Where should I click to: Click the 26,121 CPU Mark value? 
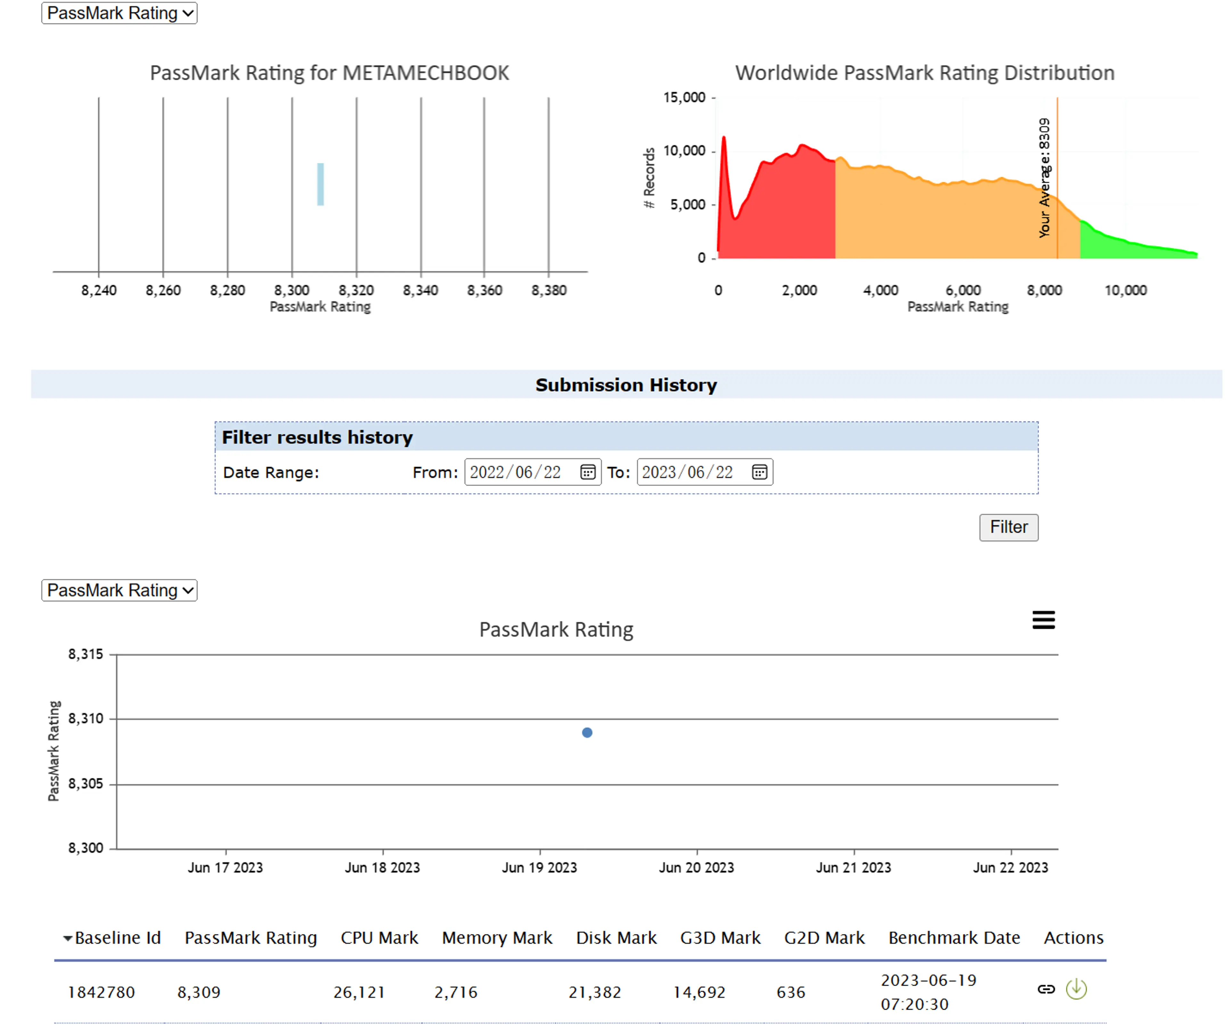click(359, 992)
